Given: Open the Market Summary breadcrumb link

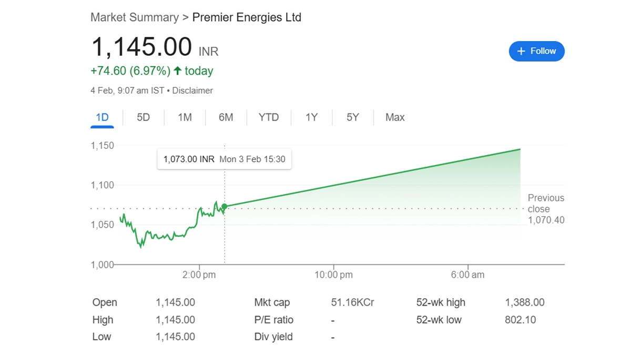Looking at the screenshot, I should click(x=135, y=17).
